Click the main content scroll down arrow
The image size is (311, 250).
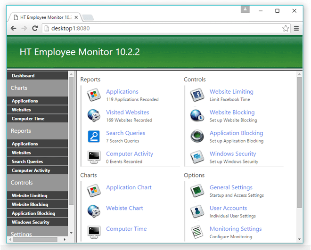pyautogui.click(x=299, y=239)
